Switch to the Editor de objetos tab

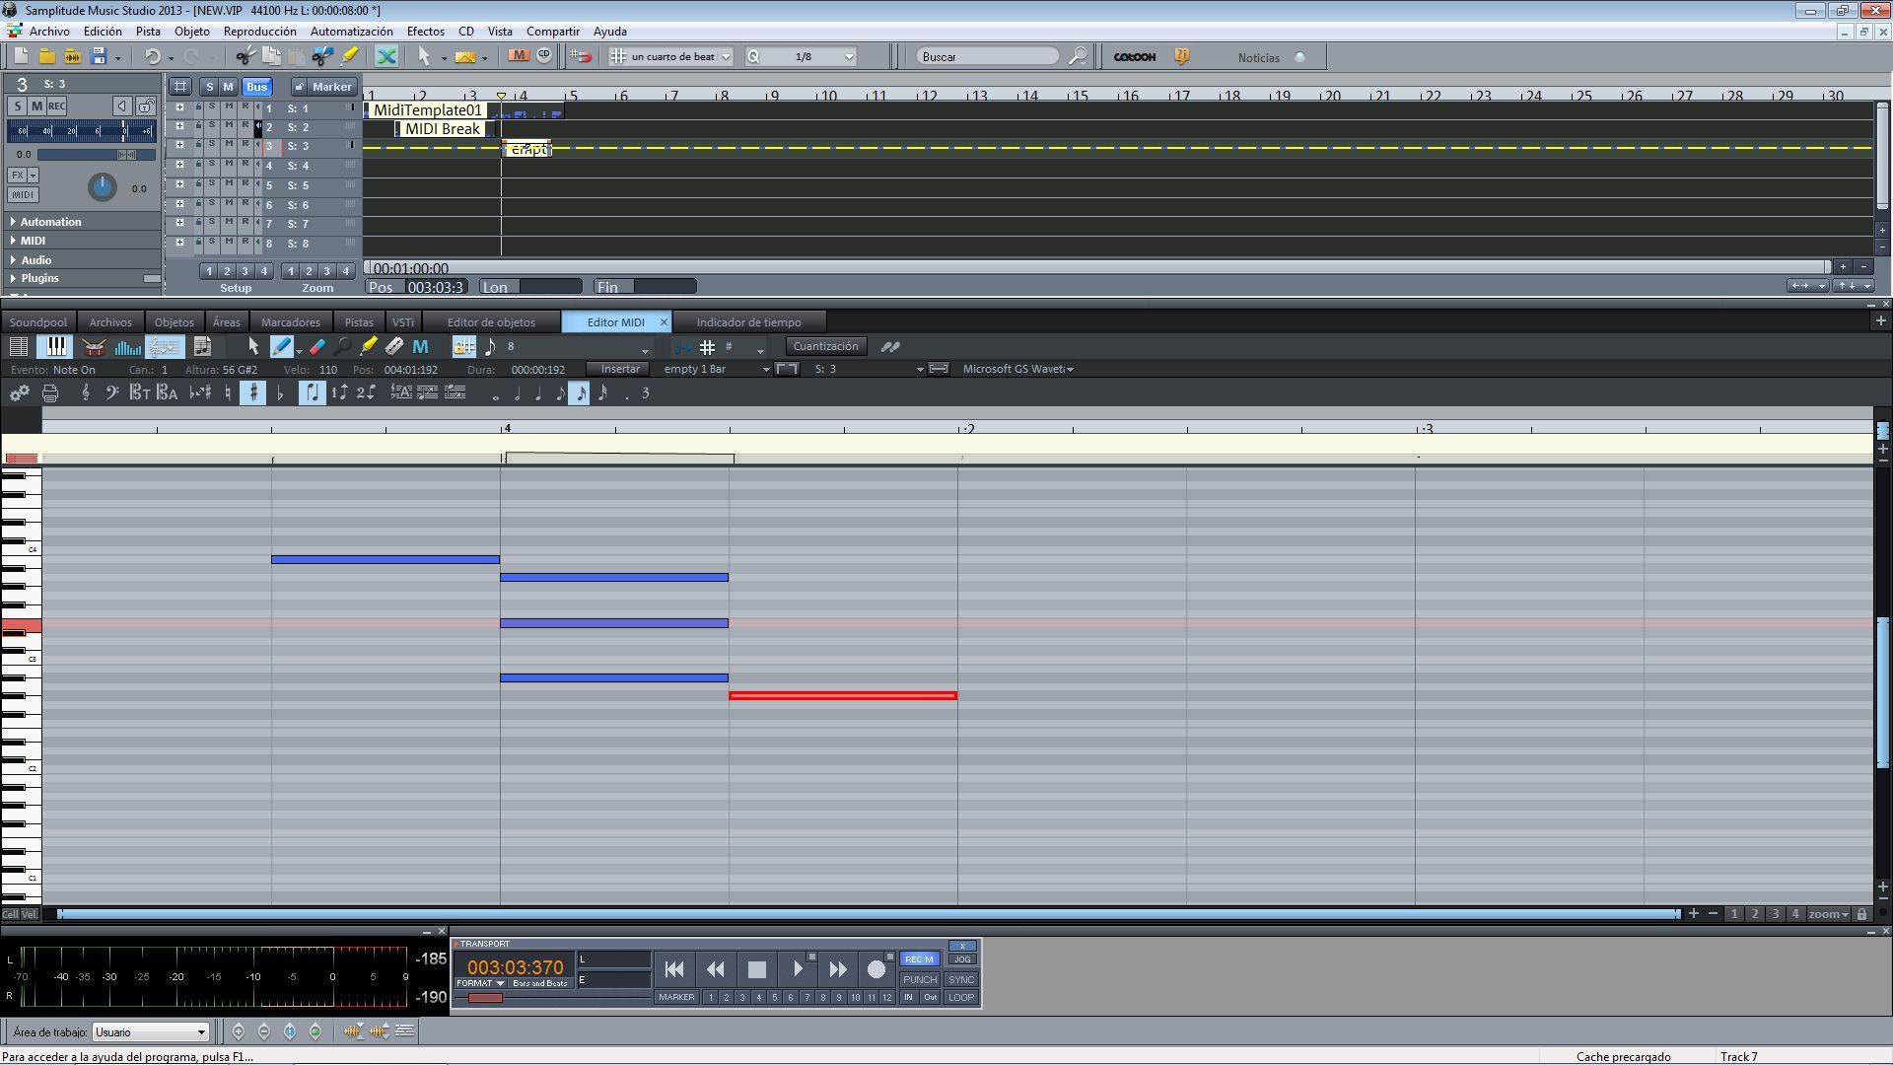tap(491, 322)
